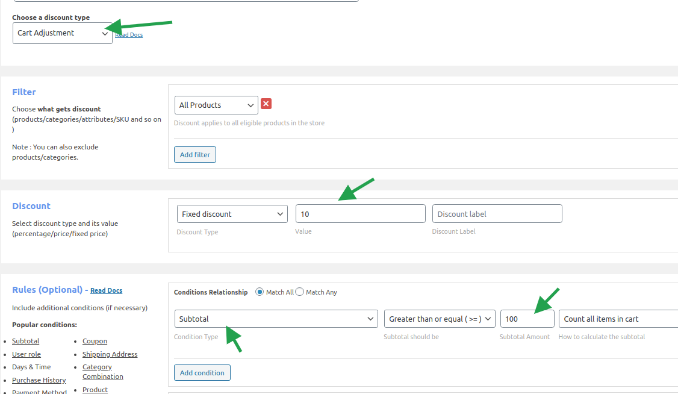The width and height of the screenshot is (678, 394).
Task: Click the Discount label text field
Action: [497, 214]
